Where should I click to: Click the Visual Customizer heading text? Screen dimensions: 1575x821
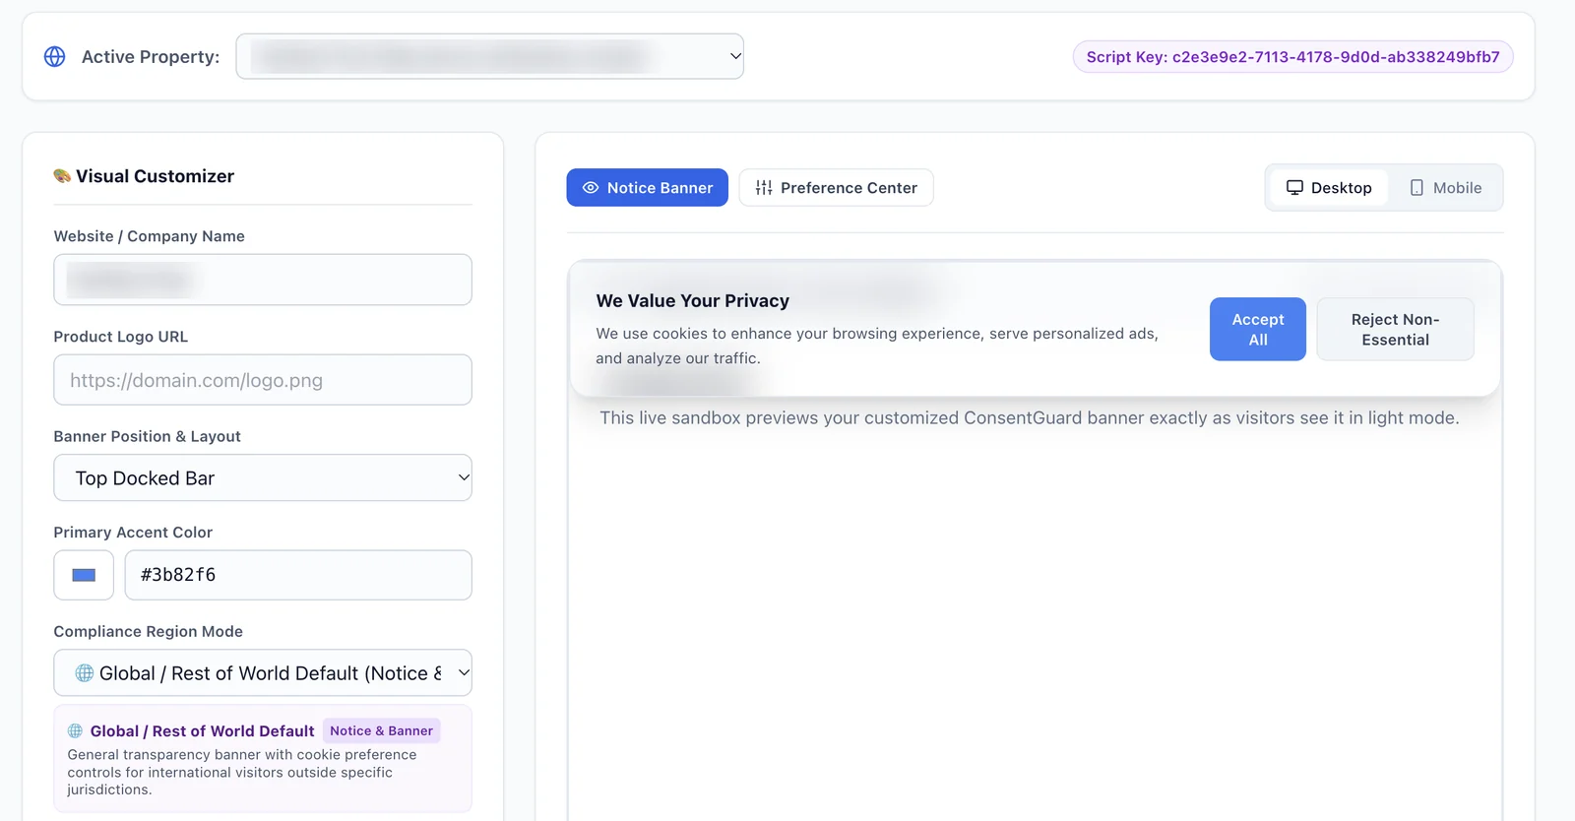155,176
